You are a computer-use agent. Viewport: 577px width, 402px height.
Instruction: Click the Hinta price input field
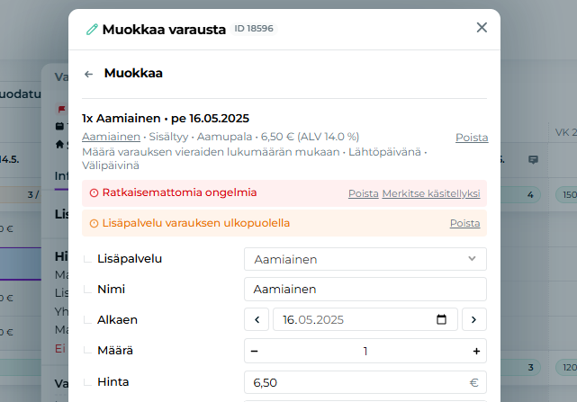point(356,382)
